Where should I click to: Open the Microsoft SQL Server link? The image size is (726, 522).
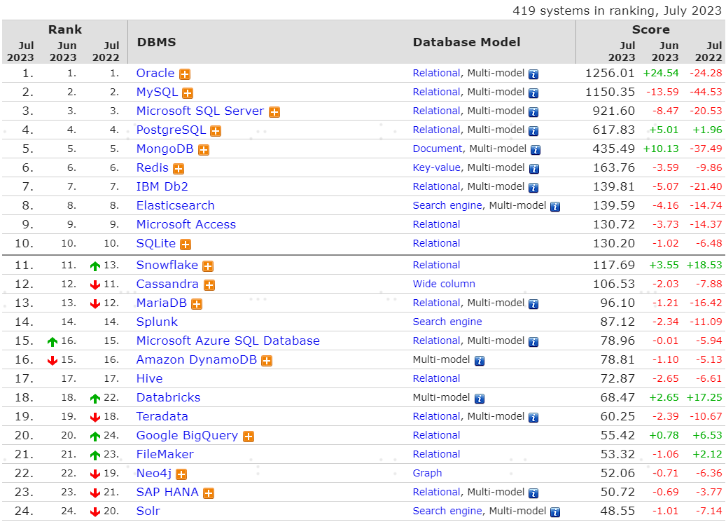pyautogui.click(x=200, y=111)
